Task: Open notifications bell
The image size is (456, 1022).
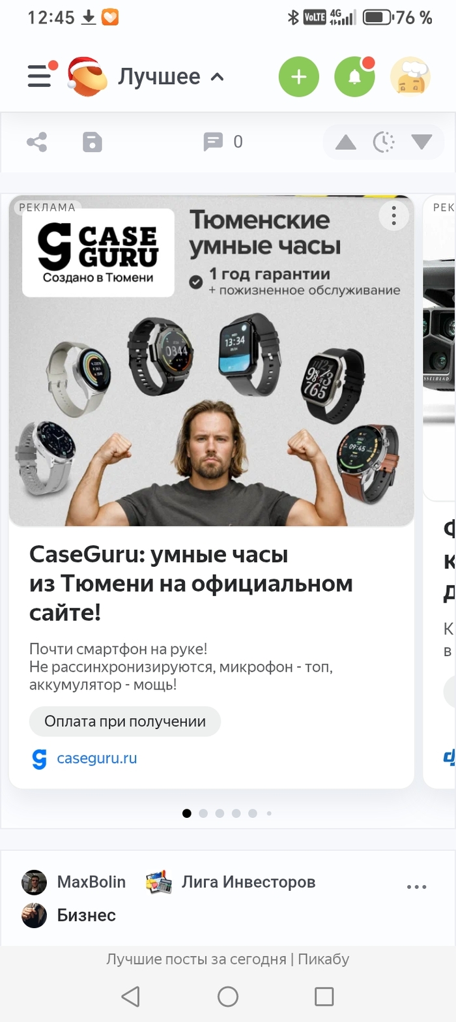Action: click(x=355, y=77)
